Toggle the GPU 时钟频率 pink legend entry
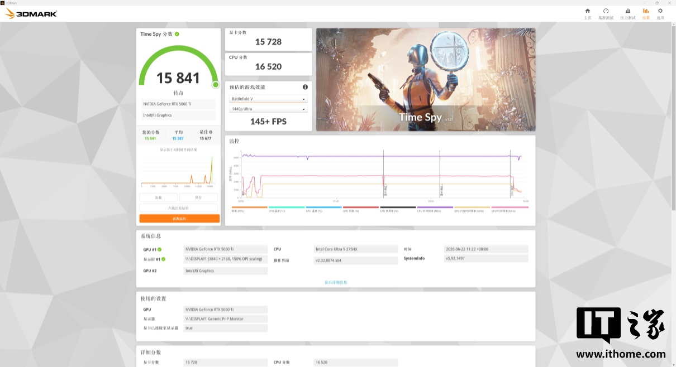The image size is (676, 367). pos(510,209)
